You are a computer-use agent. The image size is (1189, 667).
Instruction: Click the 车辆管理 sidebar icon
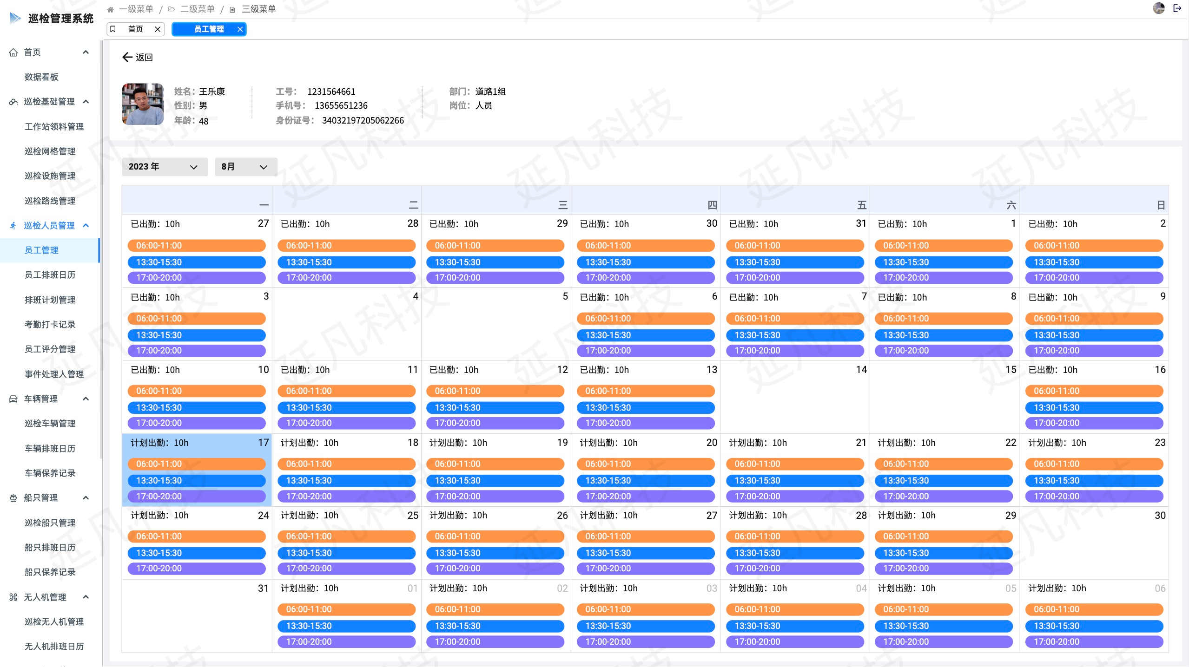click(13, 399)
